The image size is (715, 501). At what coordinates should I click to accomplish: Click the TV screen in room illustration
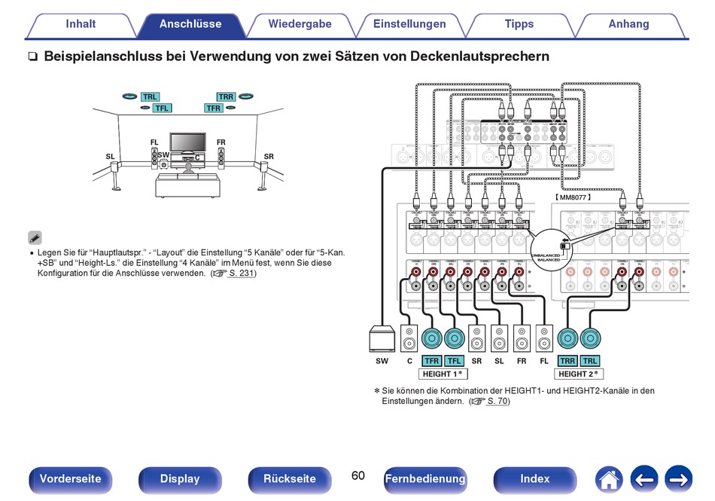click(x=188, y=142)
